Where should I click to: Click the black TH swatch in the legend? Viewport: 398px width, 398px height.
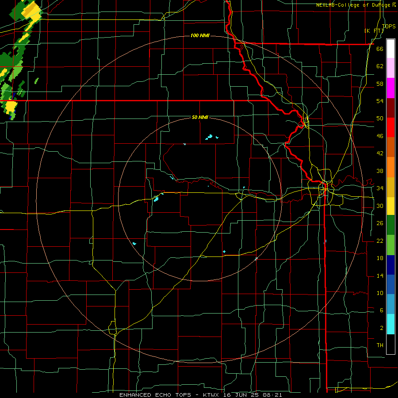pos(390,344)
